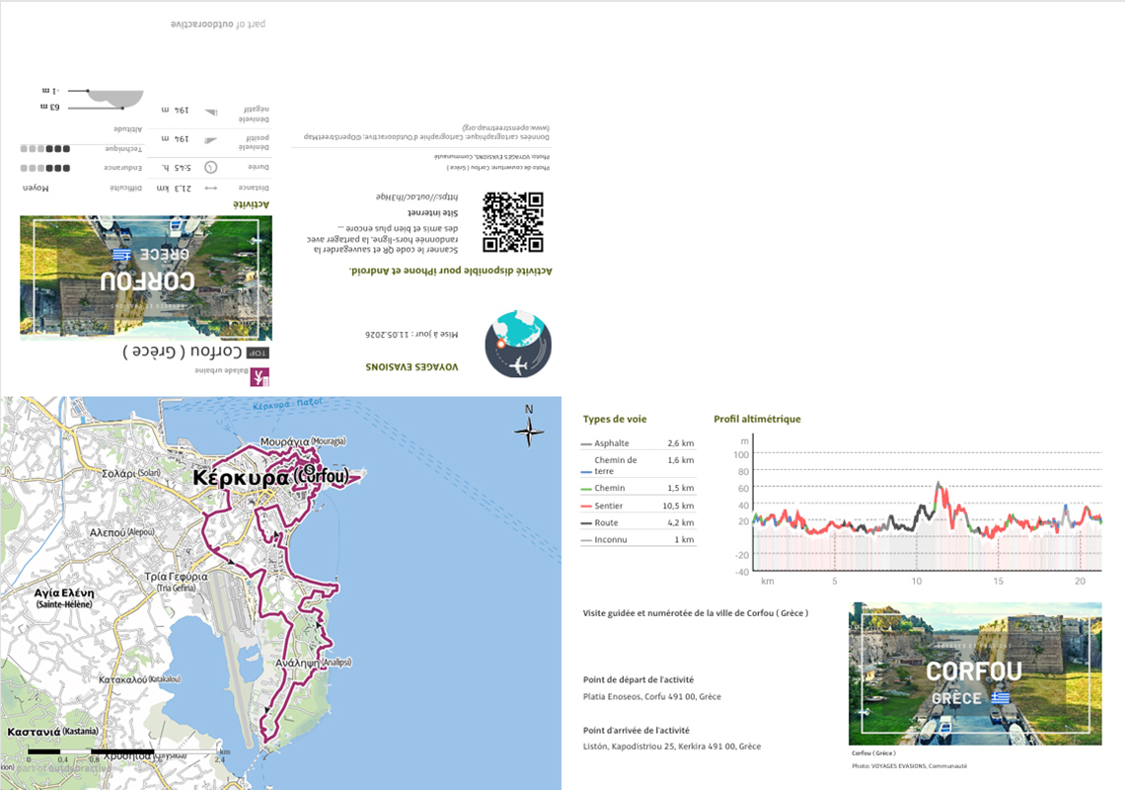
Task: Click the Endurance rating dots
Action: coord(45,168)
